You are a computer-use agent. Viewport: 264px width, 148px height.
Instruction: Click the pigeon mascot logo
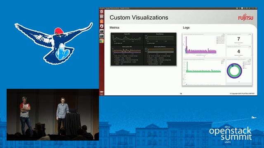coord(54,44)
